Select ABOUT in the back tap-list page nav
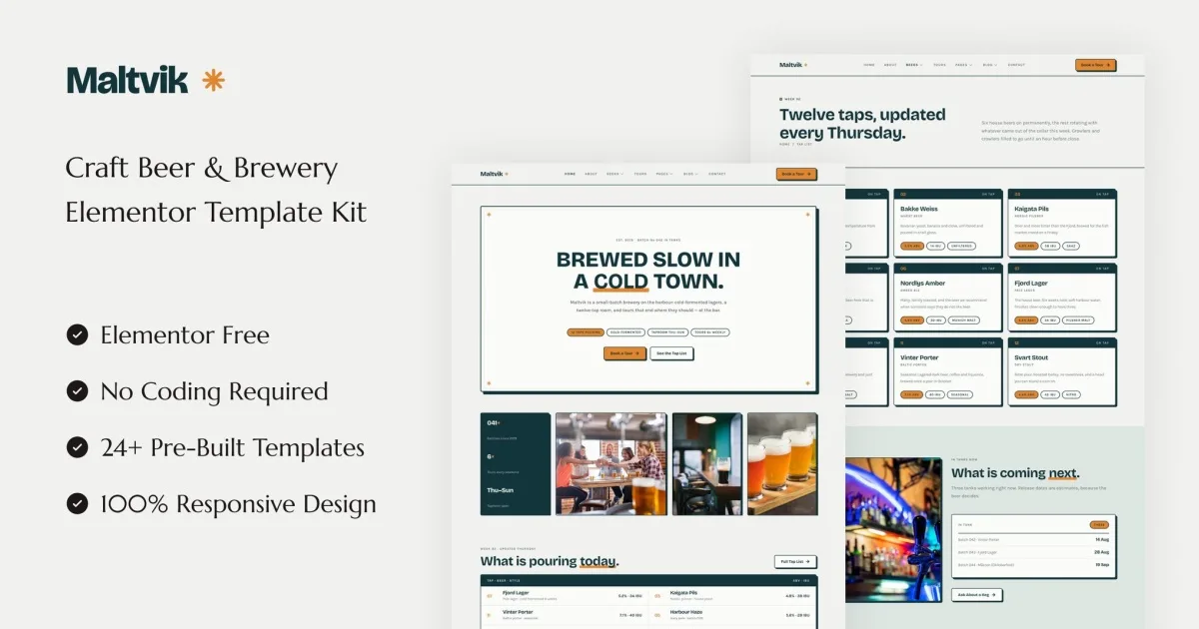The height and width of the screenshot is (629, 1199). [890, 65]
